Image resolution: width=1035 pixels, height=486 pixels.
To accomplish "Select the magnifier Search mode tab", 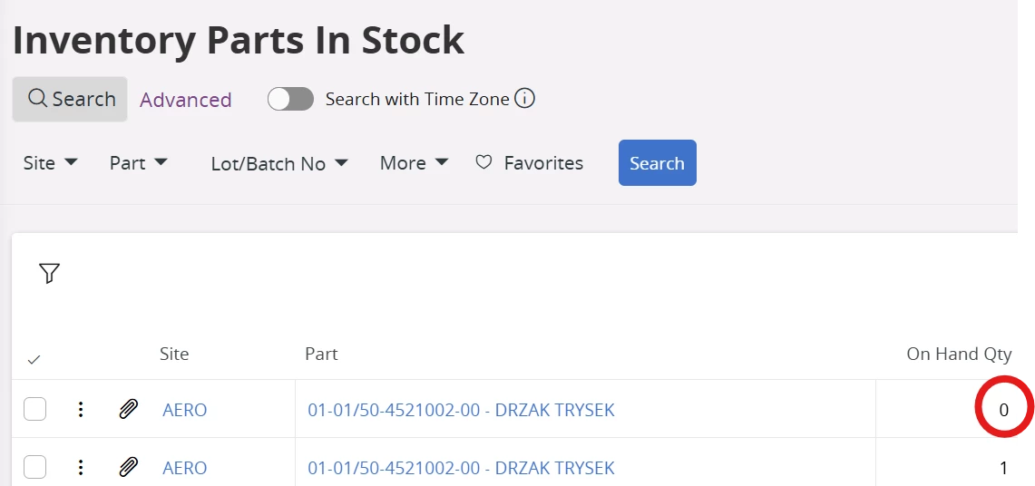I will click(70, 99).
